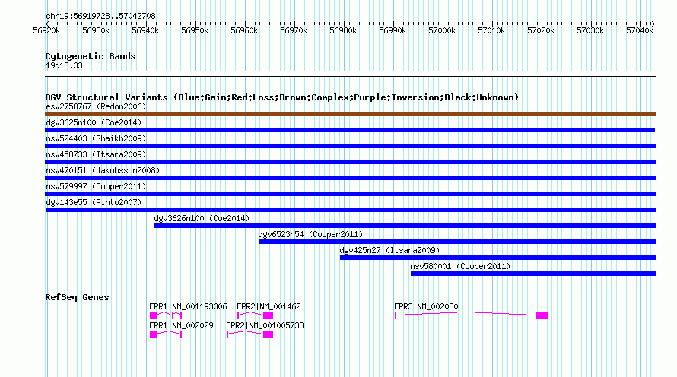Click the FPR1 NM_001193306 magenta gene glyph
Image resolution: width=677 pixels, height=377 pixels.
pos(166,315)
